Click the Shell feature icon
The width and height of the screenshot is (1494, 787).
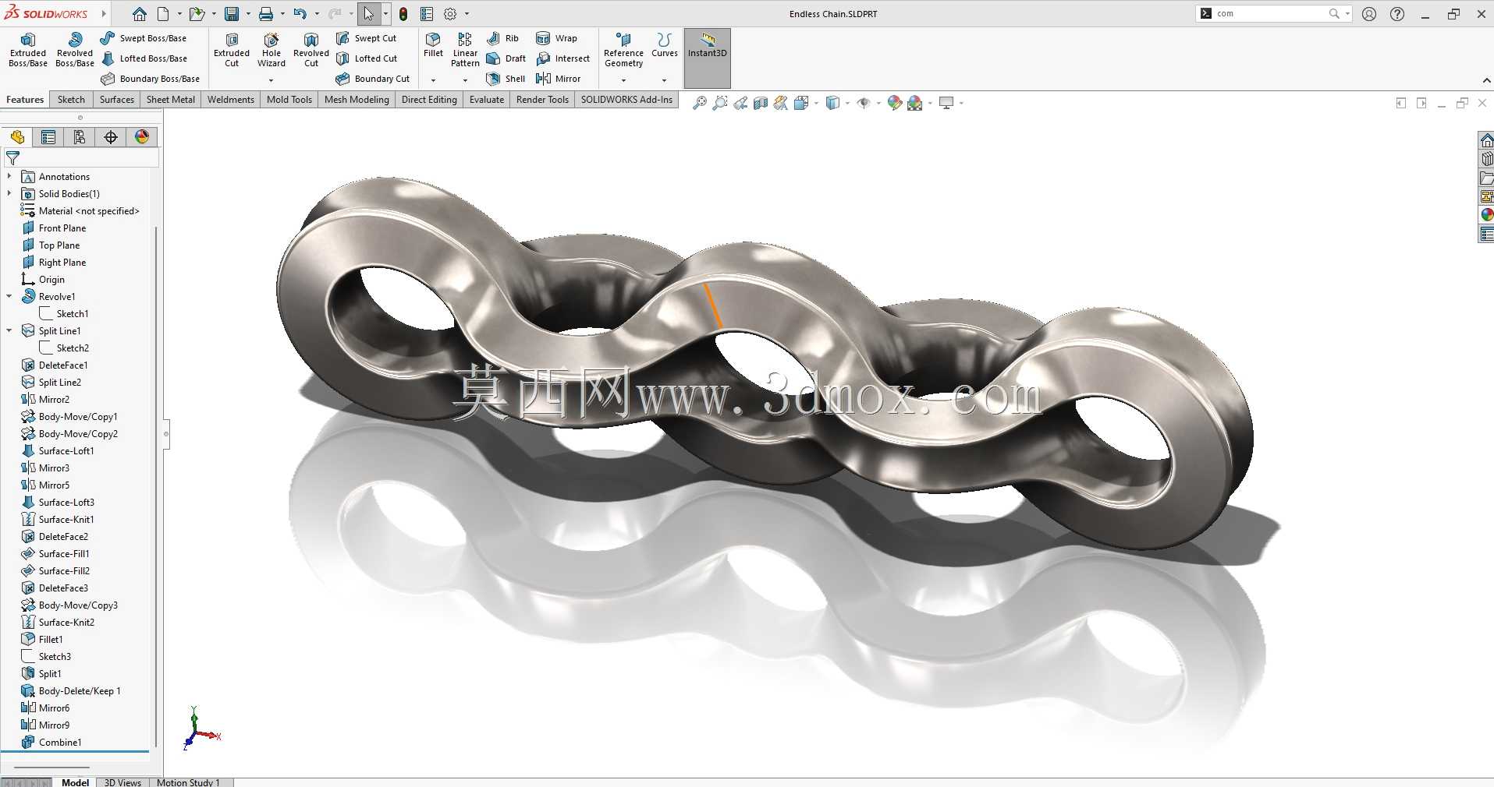pos(493,79)
